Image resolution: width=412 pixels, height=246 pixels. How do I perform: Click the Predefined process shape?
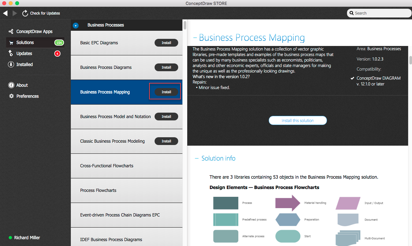tap(226, 219)
